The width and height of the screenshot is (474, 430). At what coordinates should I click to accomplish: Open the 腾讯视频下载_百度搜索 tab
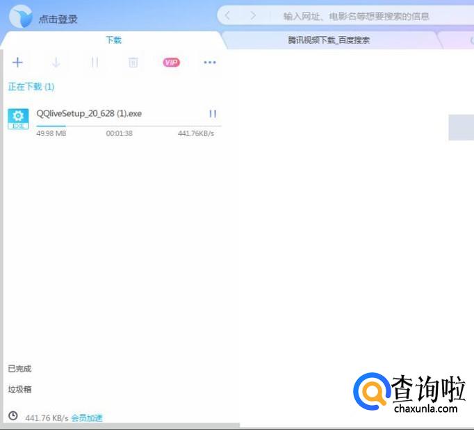pos(329,40)
